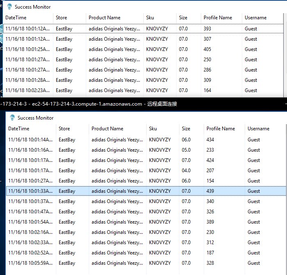287x275 pixels.
Task: Select lower row with profile 424
Action: 146,160
